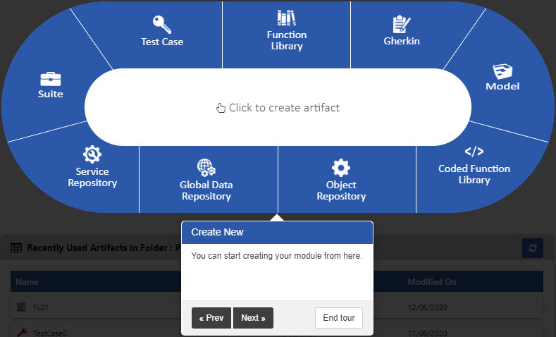Image resolution: width=556 pixels, height=337 pixels.
Task: Click the 'Click to create artifact' center area
Action: pos(278,108)
